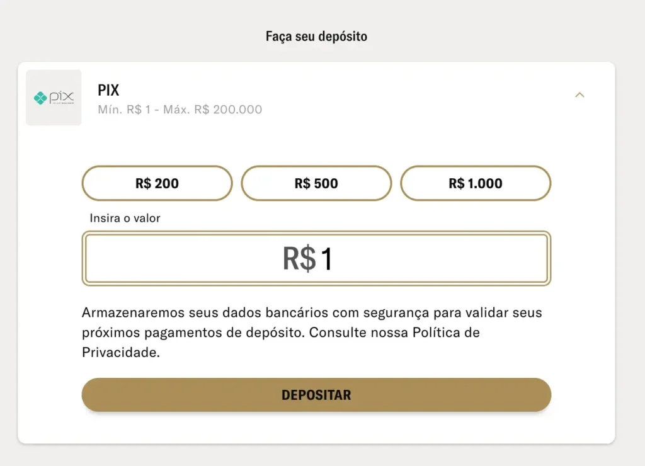The width and height of the screenshot is (645, 466).
Task: Choose the R$ 500 deposit option
Action: point(316,183)
